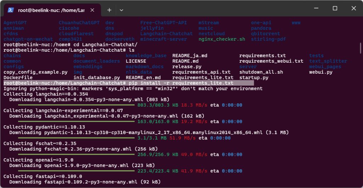Click the green nginx_checker.sh file name

[x=222, y=39]
